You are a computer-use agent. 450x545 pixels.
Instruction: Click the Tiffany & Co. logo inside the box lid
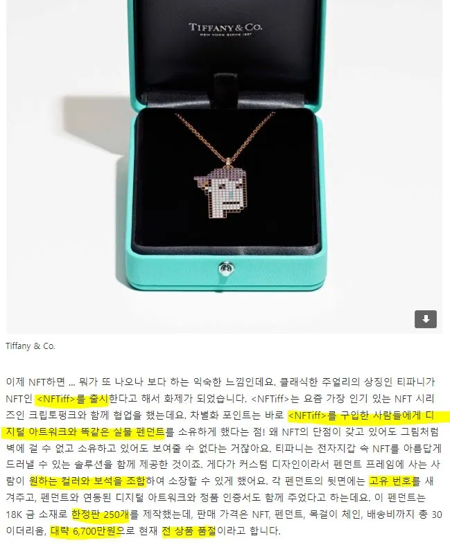click(225, 29)
